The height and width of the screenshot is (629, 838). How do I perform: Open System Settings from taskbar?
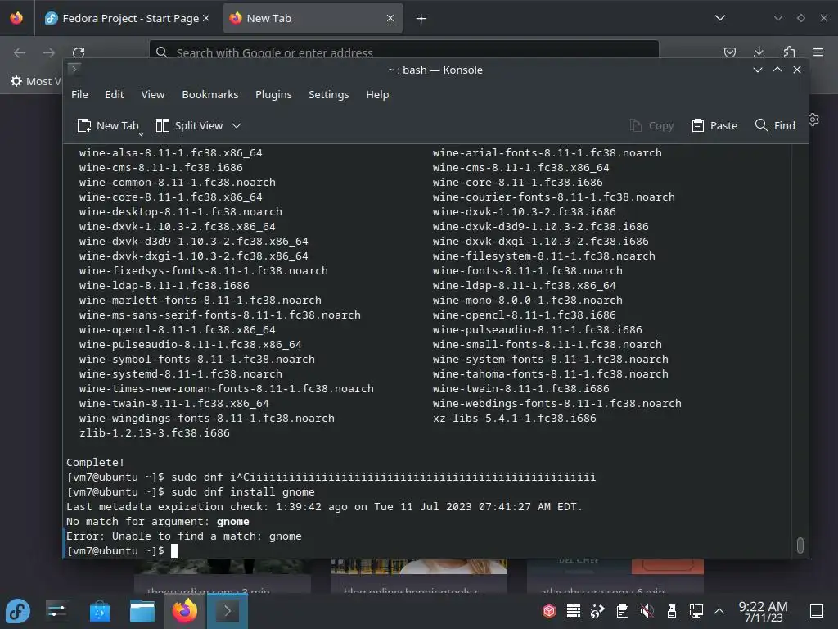click(x=56, y=611)
